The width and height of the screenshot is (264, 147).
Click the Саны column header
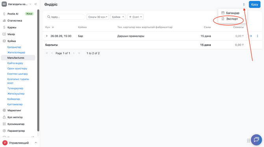pyautogui.click(x=207, y=27)
